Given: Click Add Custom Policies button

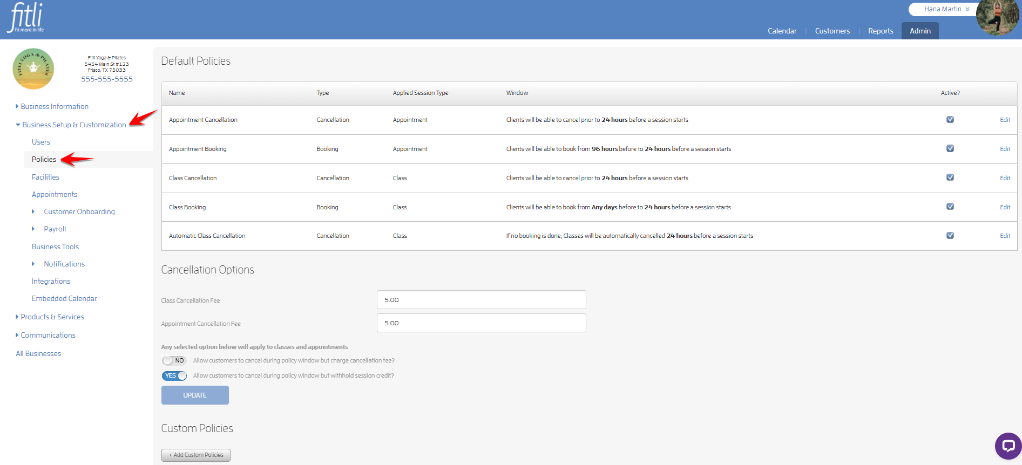Looking at the screenshot, I should (196, 455).
